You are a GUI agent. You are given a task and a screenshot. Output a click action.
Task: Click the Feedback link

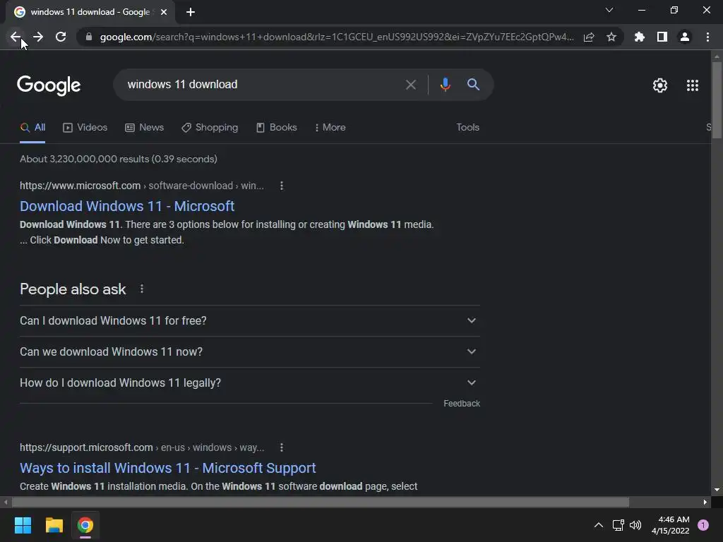click(x=462, y=404)
